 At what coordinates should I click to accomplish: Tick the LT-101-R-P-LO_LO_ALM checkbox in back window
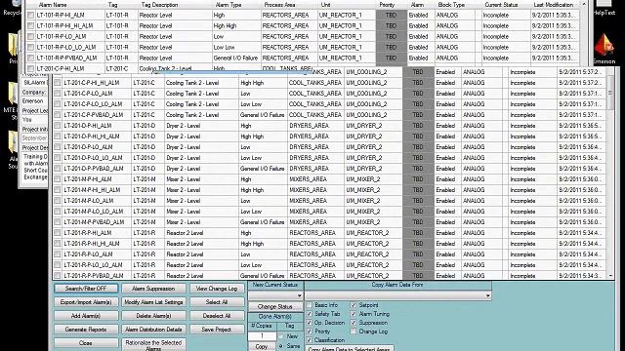(x=30, y=48)
